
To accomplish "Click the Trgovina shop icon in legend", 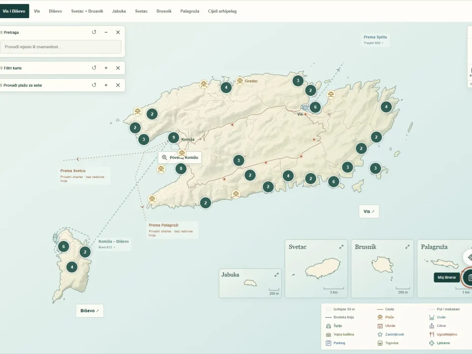I will tap(380, 343).
